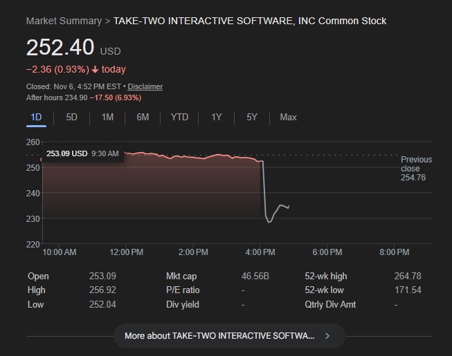
Task: Click the stock price 252.40
Action: (x=60, y=47)
